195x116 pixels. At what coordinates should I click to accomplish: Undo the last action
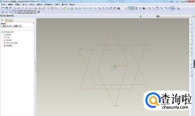point(84,8)
